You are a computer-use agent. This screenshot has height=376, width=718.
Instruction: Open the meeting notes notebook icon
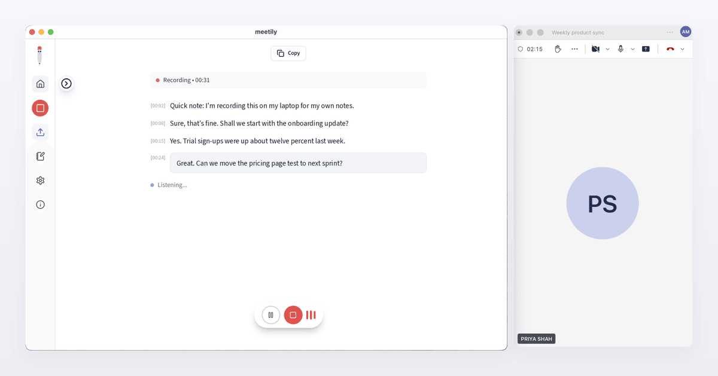pyautogui.click(x=40, y=156)
